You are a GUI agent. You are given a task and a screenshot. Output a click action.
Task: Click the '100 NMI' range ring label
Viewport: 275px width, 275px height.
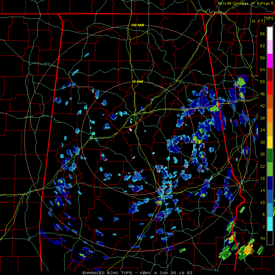pyautogui.click(x=137, y=25)
